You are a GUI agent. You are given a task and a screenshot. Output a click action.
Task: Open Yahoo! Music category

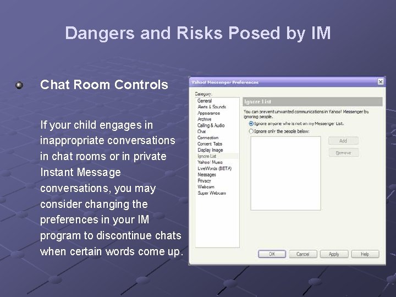point(210,162)
